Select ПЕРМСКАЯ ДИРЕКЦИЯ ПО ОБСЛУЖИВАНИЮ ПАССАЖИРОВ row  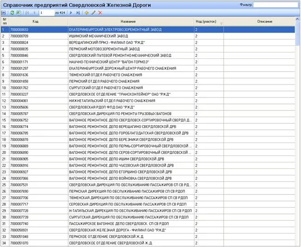(148, 191)
